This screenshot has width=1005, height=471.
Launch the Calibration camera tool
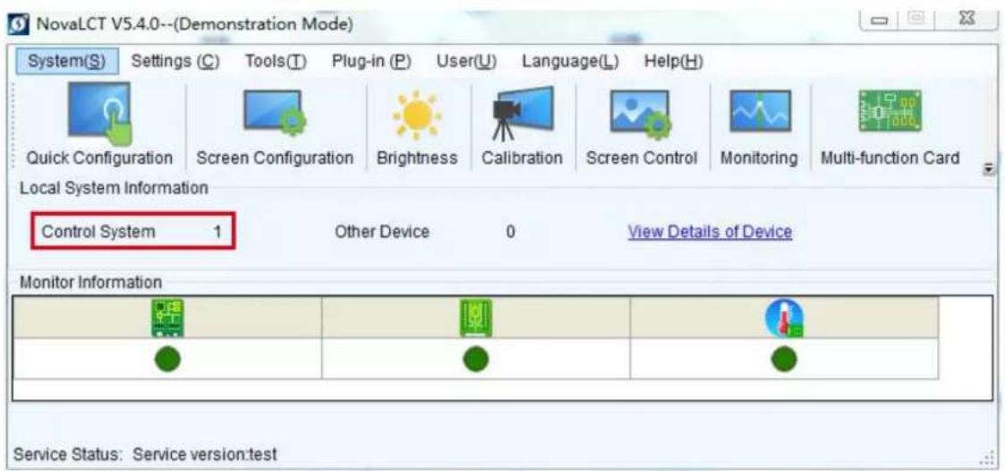tap(522, 124)
